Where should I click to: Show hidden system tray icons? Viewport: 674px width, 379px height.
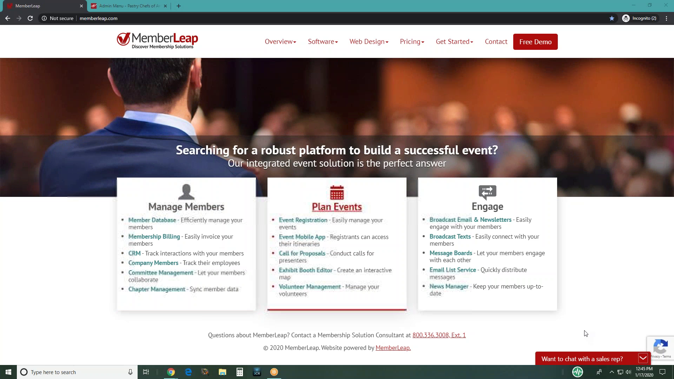click(x=612, y=372)
